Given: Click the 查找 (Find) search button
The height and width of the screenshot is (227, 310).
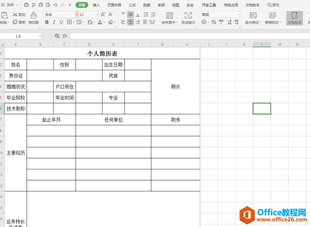Looking at the screenshot, I should pos(273,5).
